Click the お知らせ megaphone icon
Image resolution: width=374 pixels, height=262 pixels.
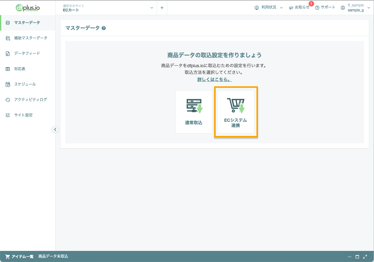coord(291,8)
